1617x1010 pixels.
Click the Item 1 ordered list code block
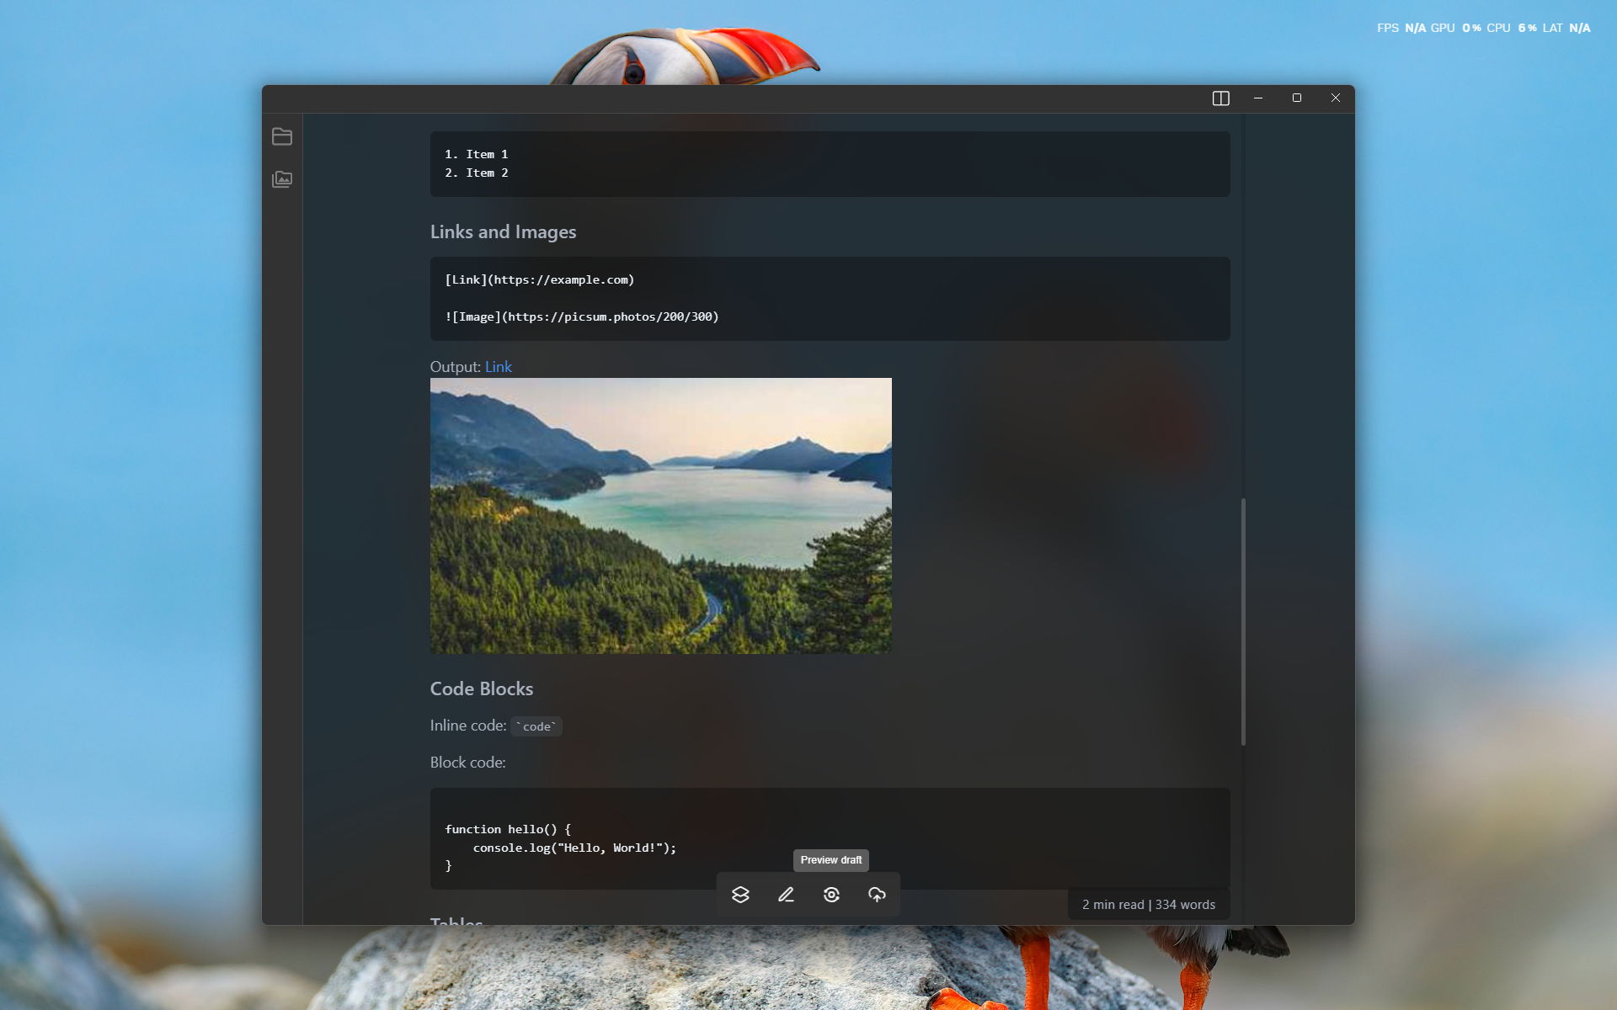(x=830, y=163)
